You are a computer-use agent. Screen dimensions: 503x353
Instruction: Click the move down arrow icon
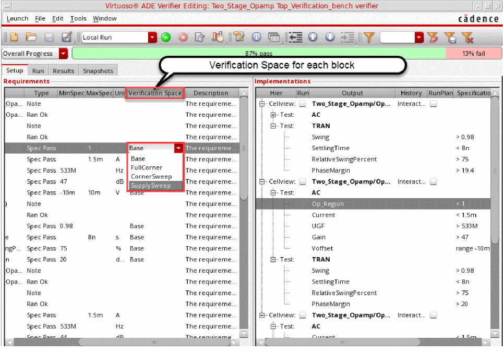tap(330, 37)
